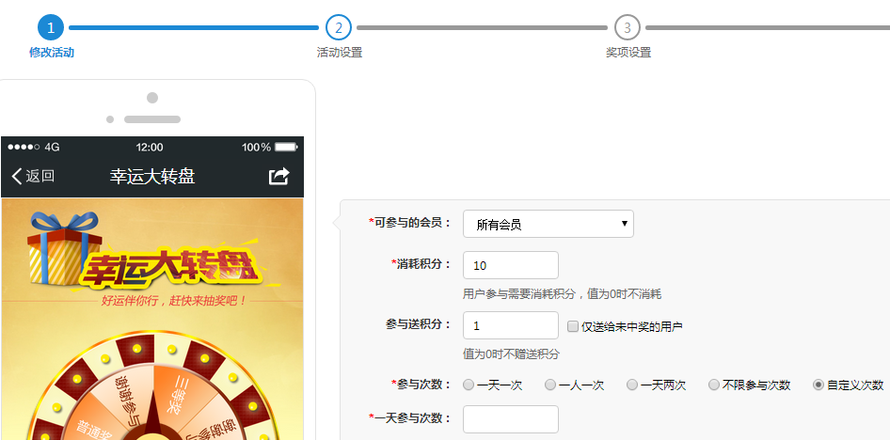Select the 一天一次 radio option
Screen dimensions: 890x440
(469, 385)
